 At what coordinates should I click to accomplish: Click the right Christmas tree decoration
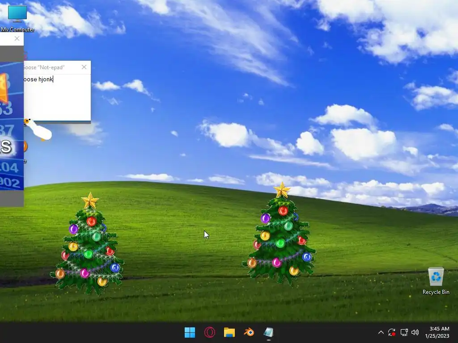pos(280,233)
